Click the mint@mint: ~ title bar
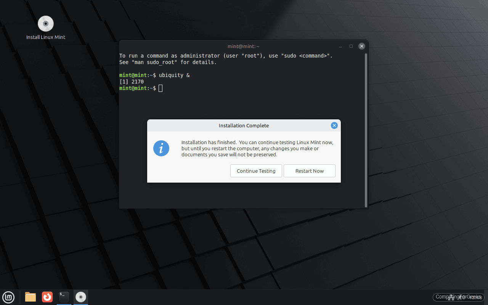The image size is (488, 305). point(244,46)
